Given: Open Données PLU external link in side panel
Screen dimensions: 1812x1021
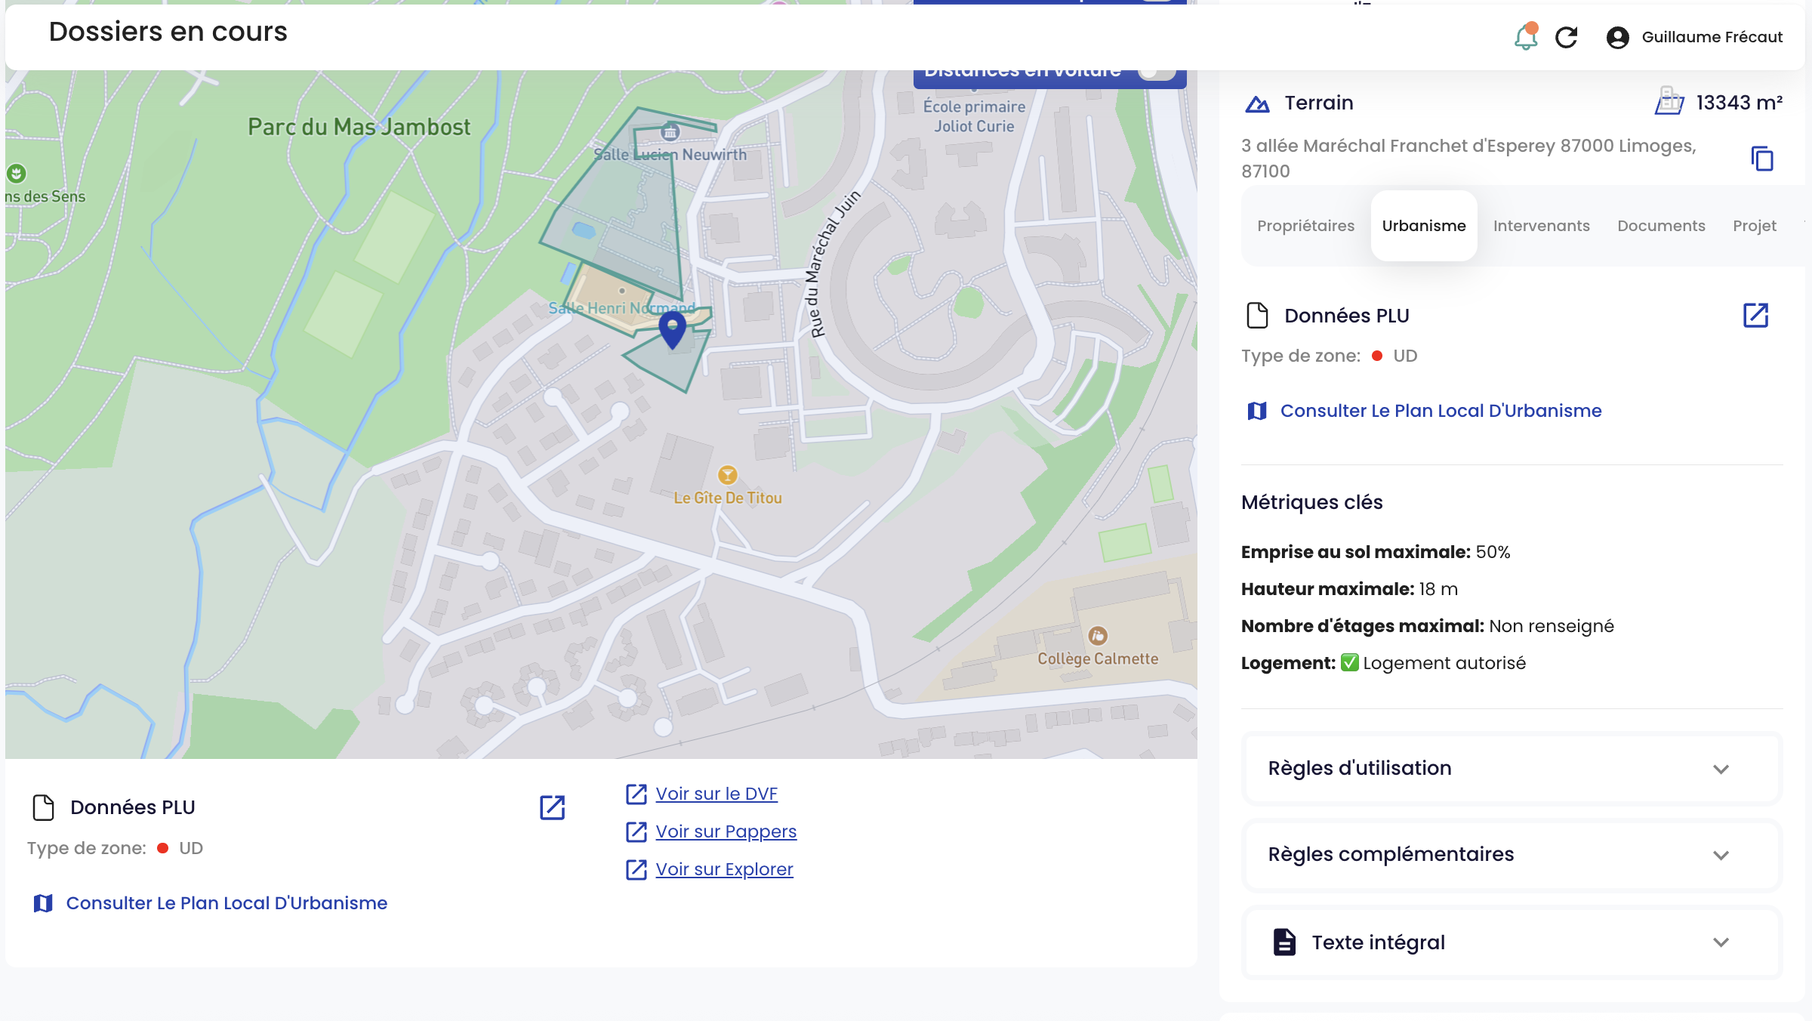Looking at the screenshot, I should pos(1755,316).
